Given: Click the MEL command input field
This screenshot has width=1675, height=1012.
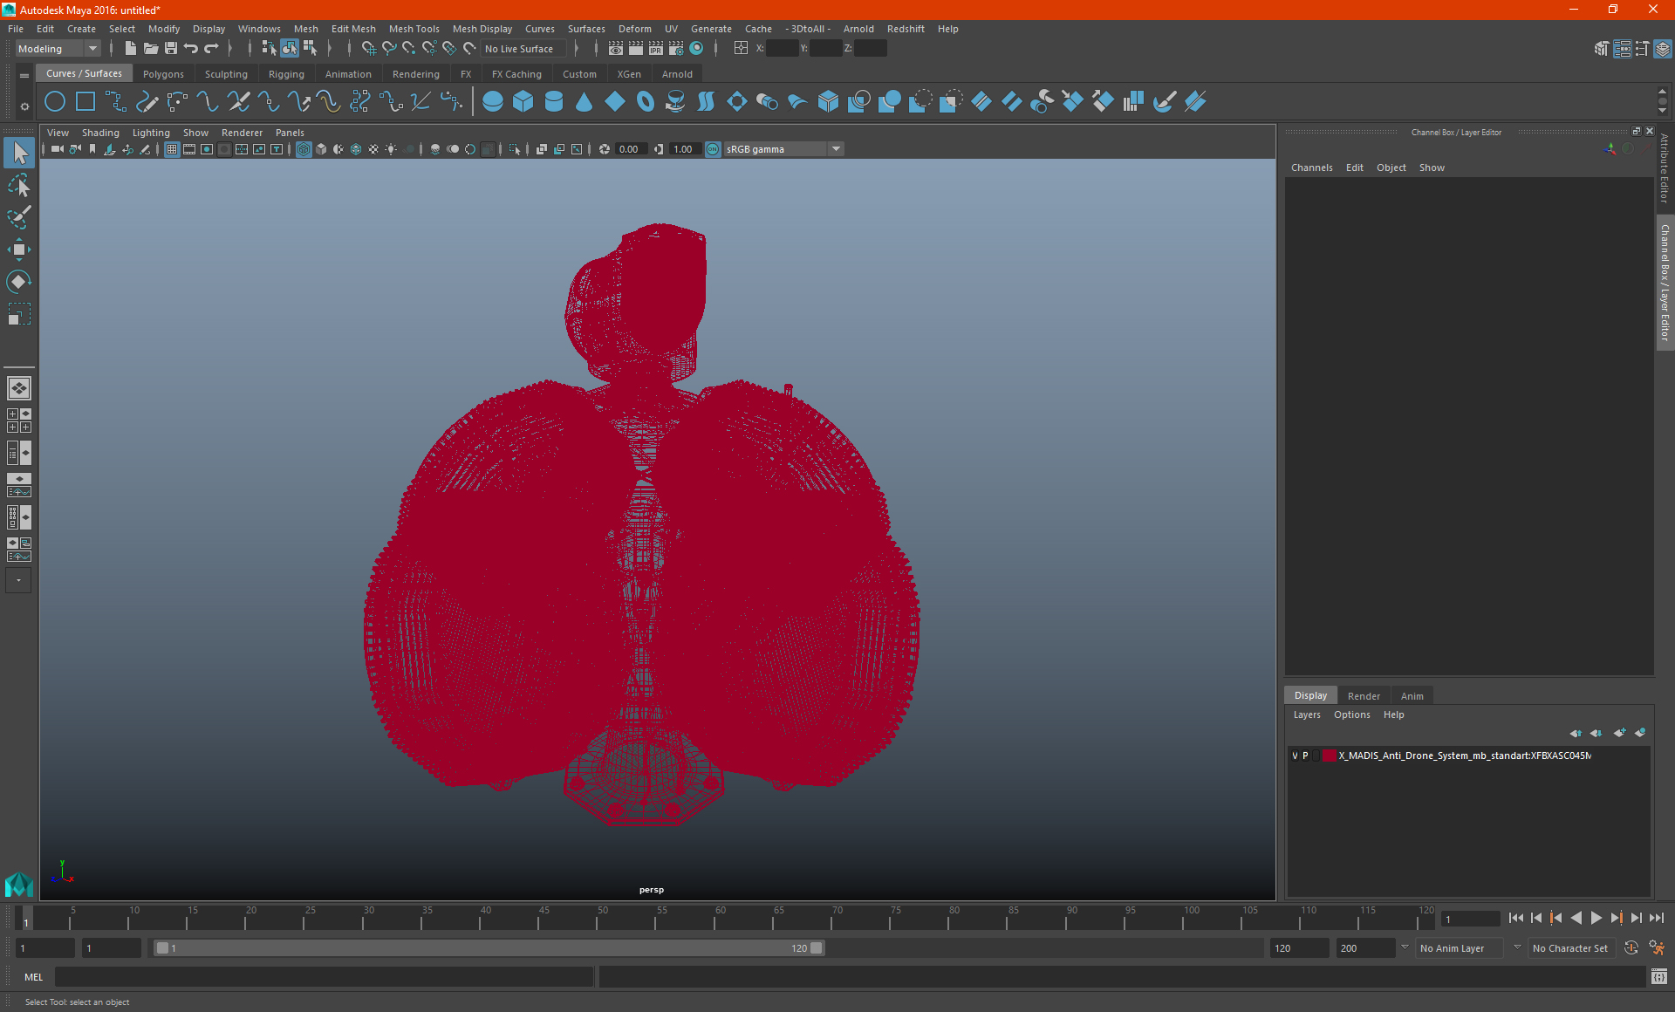Looking at the screenshot, I should (x=323, y=977).
